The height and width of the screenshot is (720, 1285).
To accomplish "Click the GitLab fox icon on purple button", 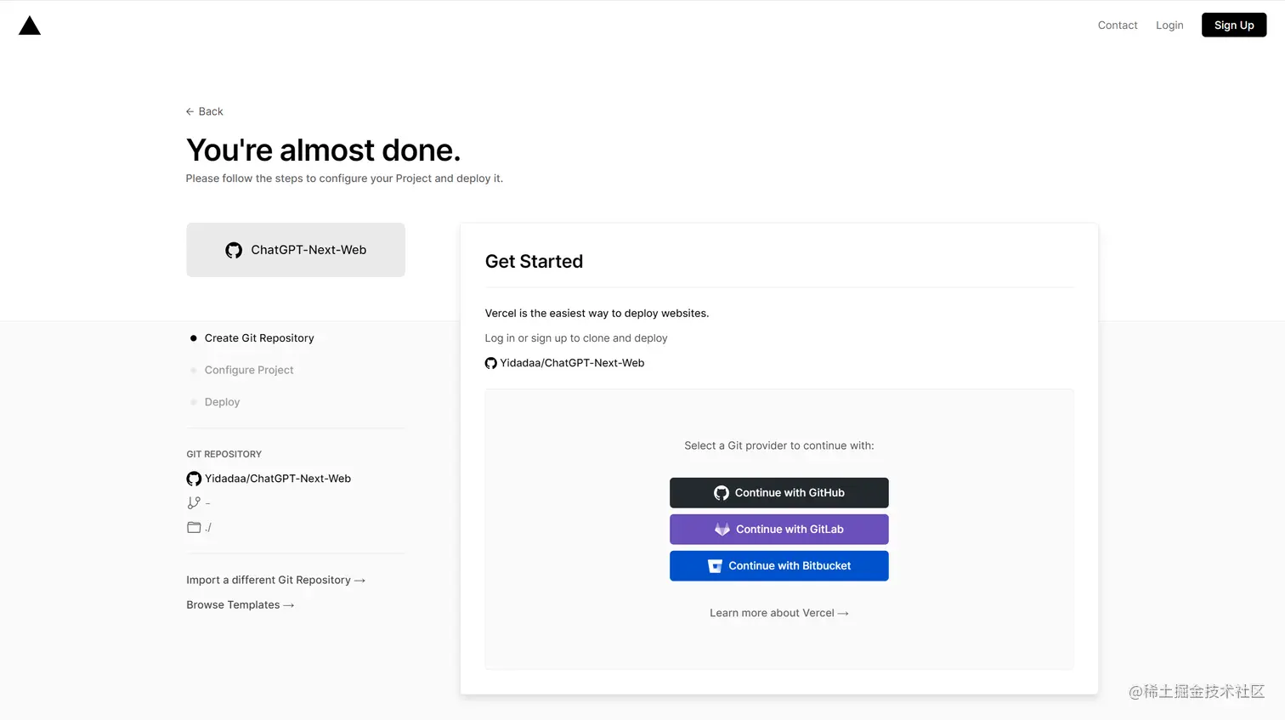I will (x=722, y=529).
